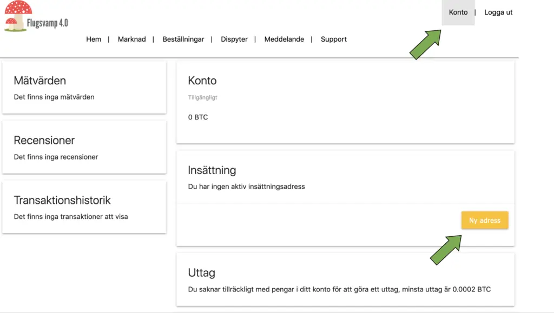Viewport: 554px width, 313px height.
Task: Open the Hem navigation item
Action: 94,39
